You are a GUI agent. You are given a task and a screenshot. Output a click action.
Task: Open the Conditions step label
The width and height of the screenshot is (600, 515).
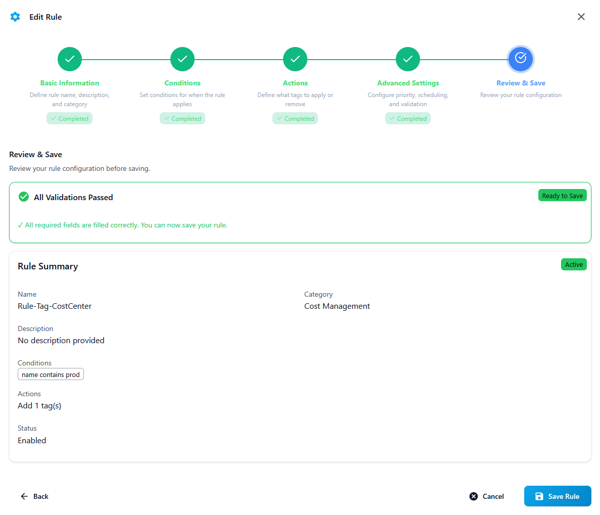pyautogui.click(x=182, y=83)
